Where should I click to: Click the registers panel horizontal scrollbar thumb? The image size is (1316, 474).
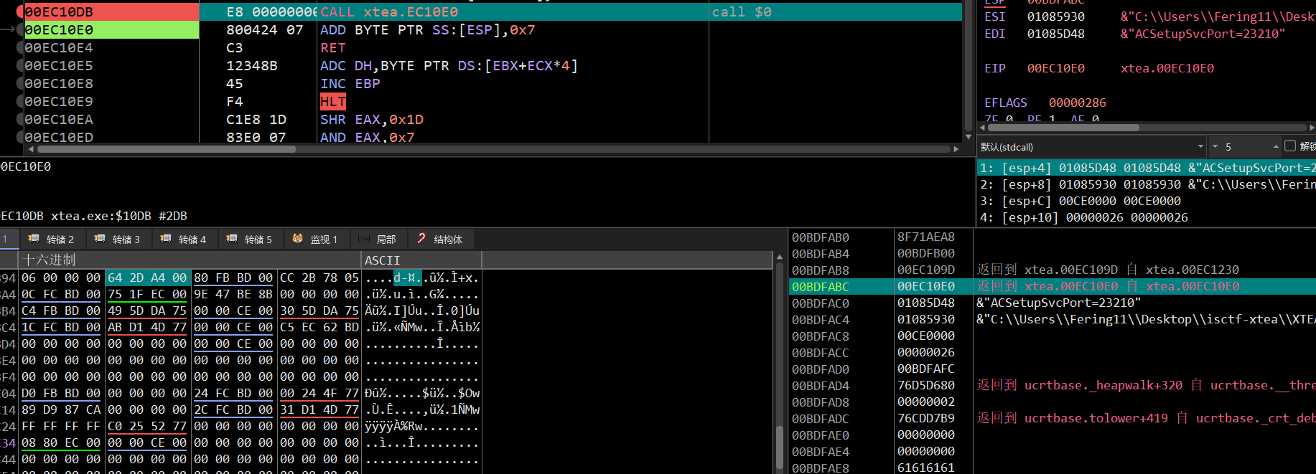pos(1063,128)
